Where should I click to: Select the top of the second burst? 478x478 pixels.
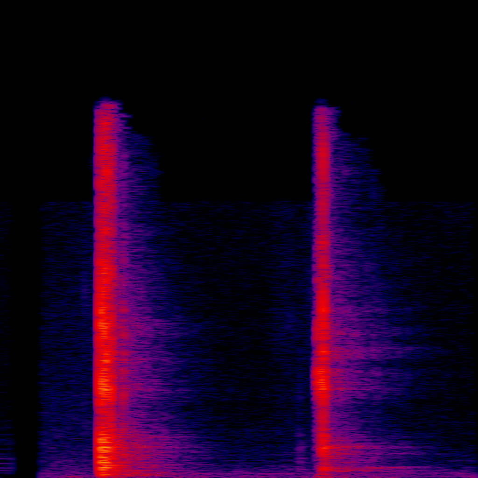(x=321, y=104)
